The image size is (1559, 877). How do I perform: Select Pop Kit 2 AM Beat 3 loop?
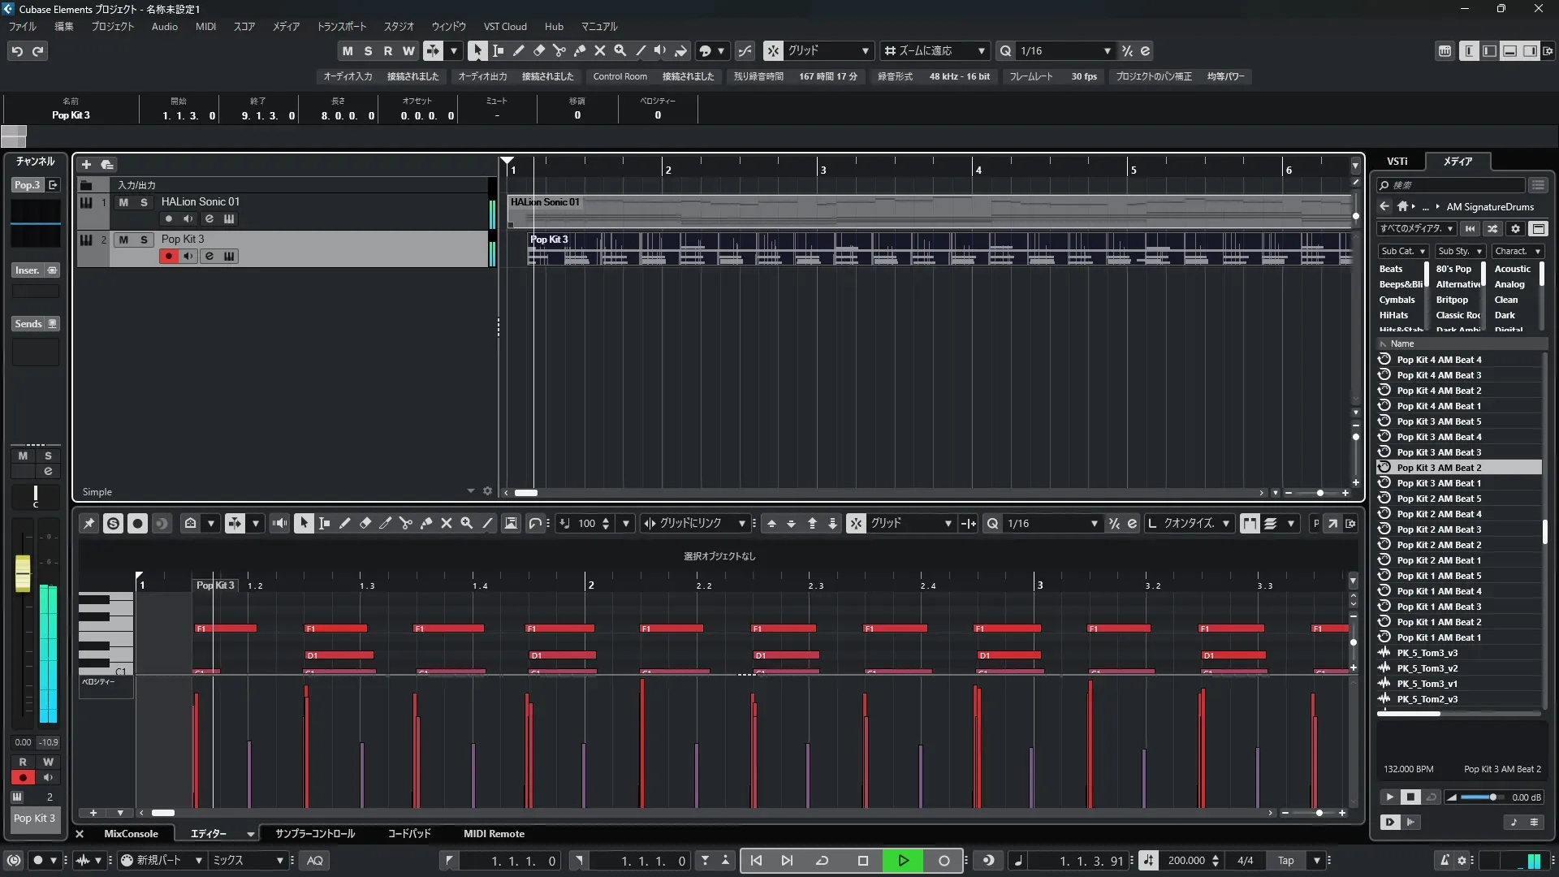point(1439,529)
